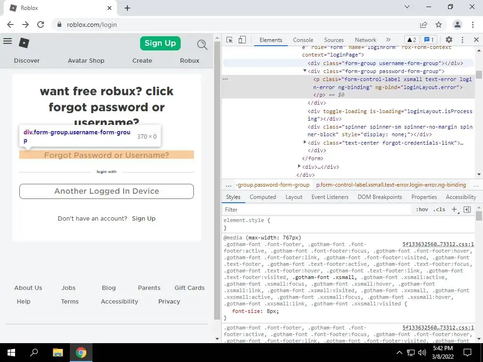Open DevTools customize three-dot menu
Viewport: 483px width, 362px height.
tap(462, 40)
